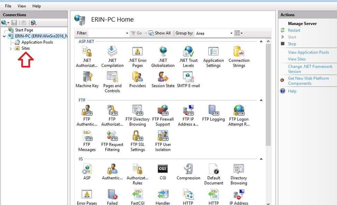The width and height of the screenshot is (337, 205).
Task: Click Stop in Manage Server actions
Action: pyautogui.click(x=292, y=44)
